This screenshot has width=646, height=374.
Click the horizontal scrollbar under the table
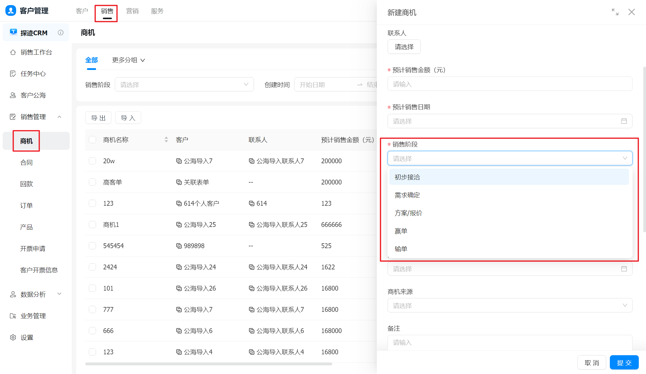tap(208, 364)
